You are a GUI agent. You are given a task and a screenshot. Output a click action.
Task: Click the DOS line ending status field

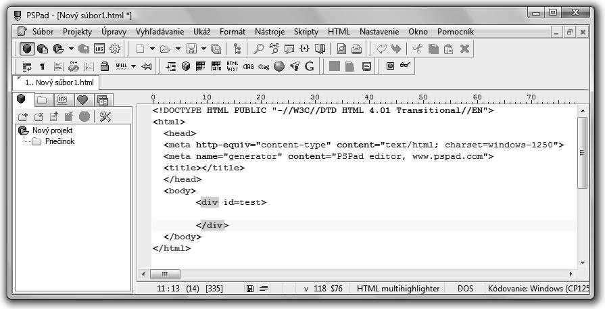coord(465,288)
